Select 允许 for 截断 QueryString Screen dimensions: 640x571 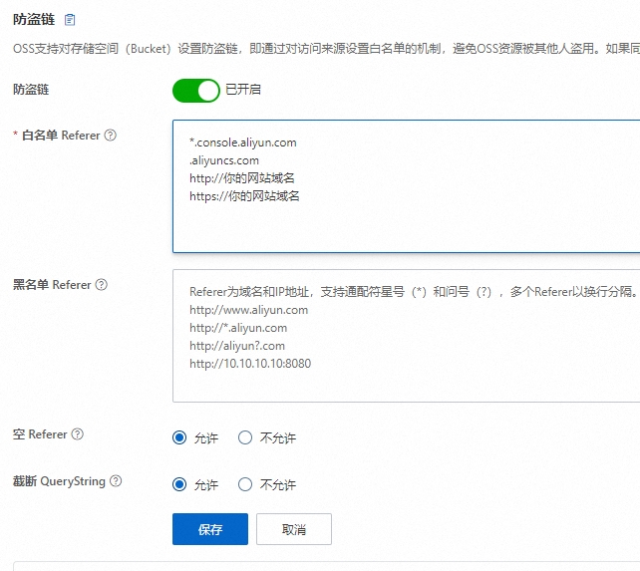(179, 484)
